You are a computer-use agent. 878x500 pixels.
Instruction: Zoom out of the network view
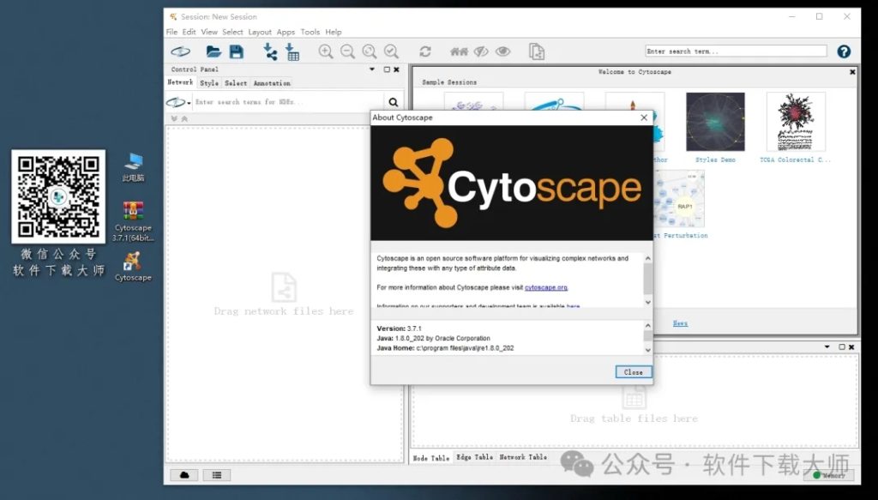pos(347,51)
